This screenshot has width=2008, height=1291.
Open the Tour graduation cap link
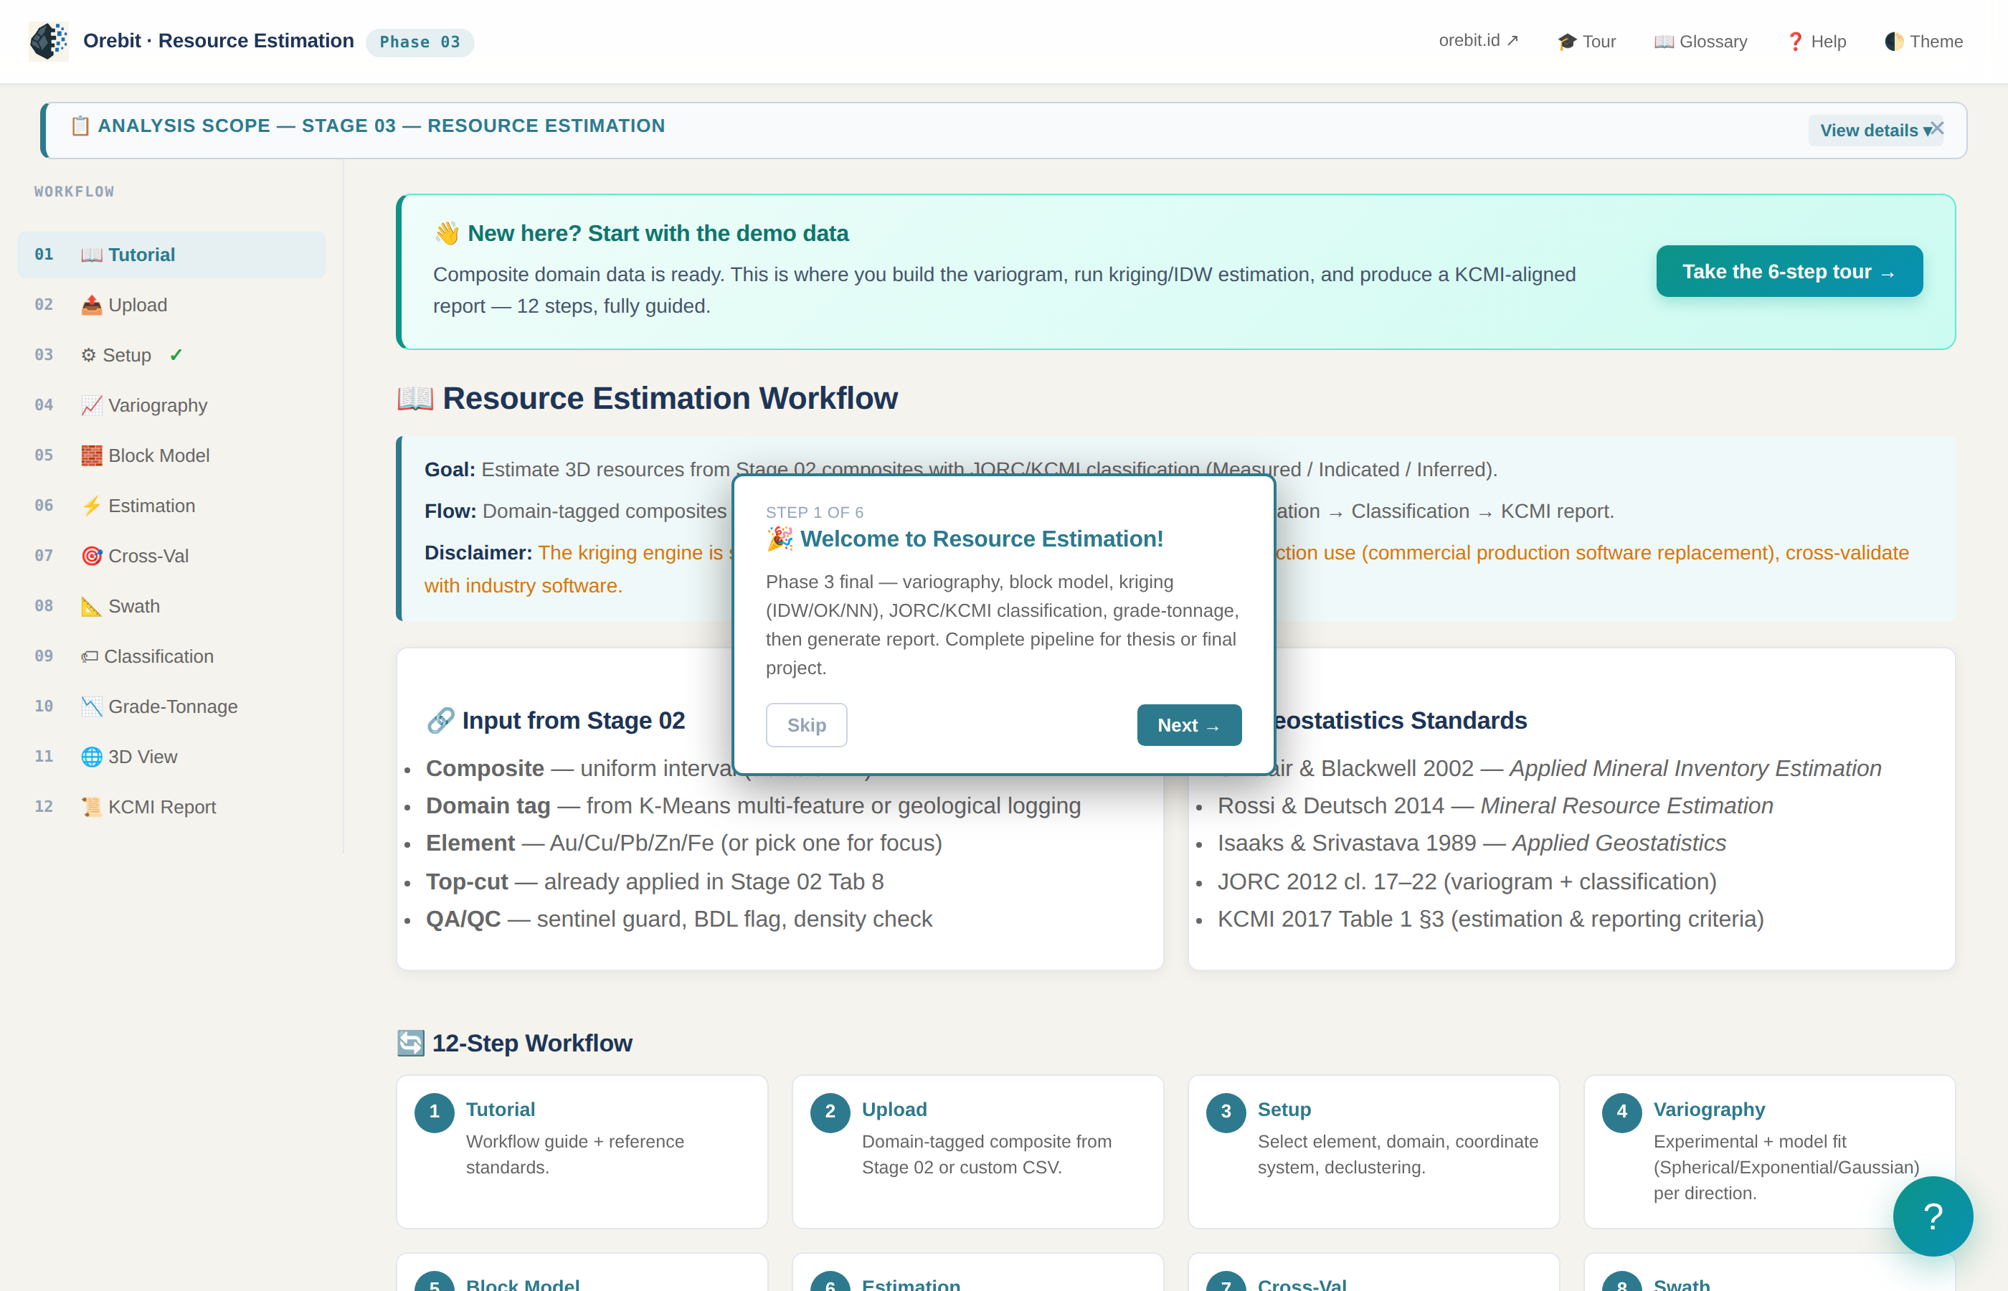[x=1586, y=41]
